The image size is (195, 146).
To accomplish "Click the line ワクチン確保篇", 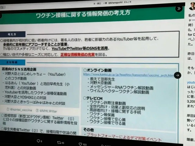I will 101,114.
